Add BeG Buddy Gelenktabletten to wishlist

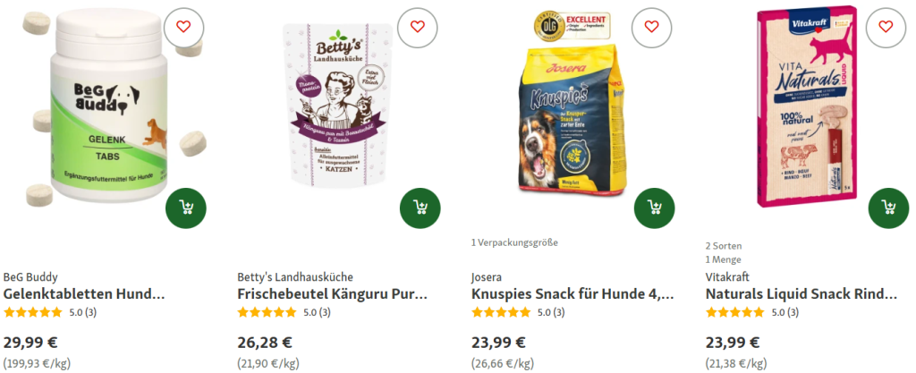click(183, 27)
